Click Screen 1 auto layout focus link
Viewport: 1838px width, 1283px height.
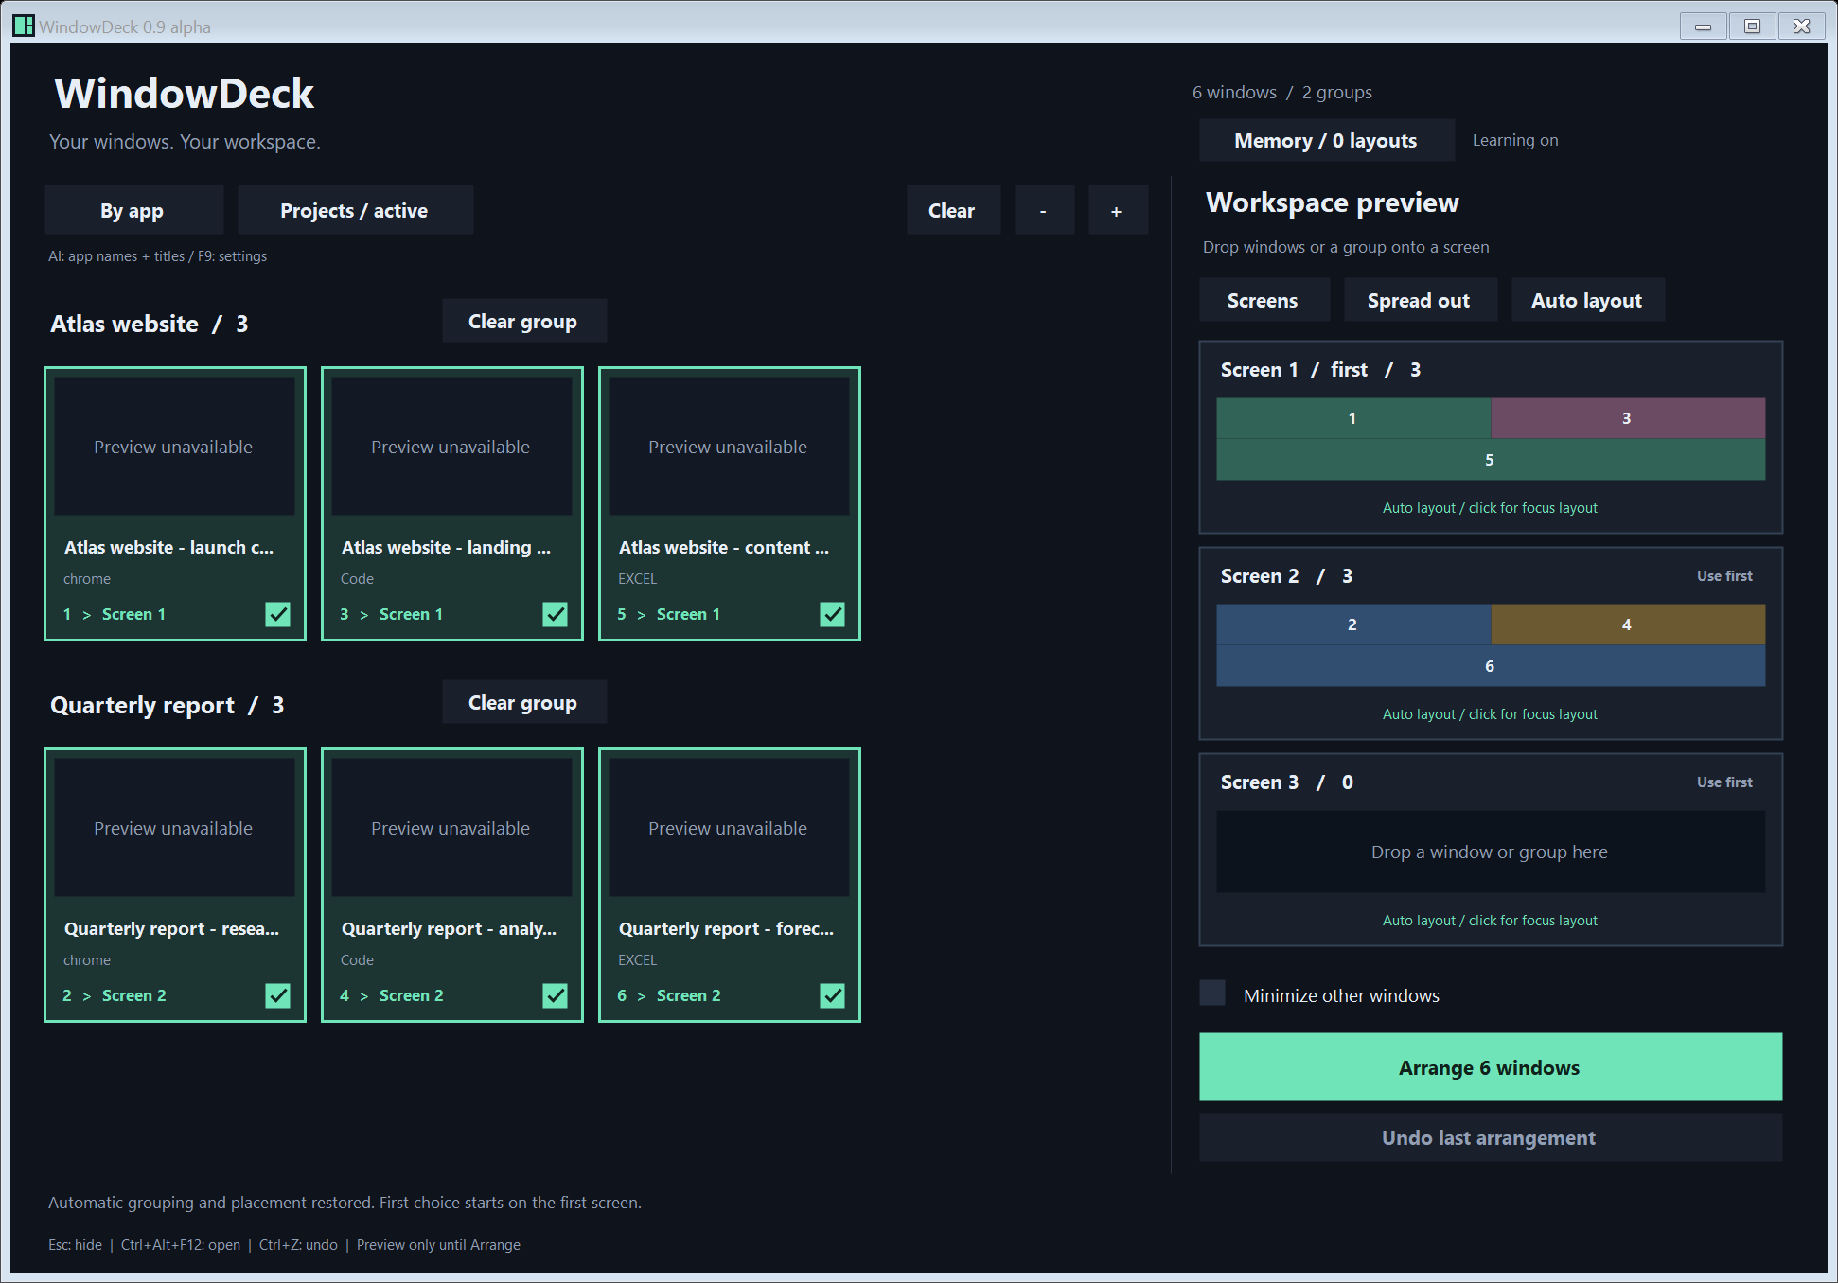[1490, 508]
